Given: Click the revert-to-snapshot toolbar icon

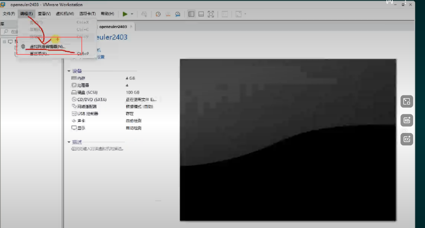Looking at the screenshot, I should point(168,14).
